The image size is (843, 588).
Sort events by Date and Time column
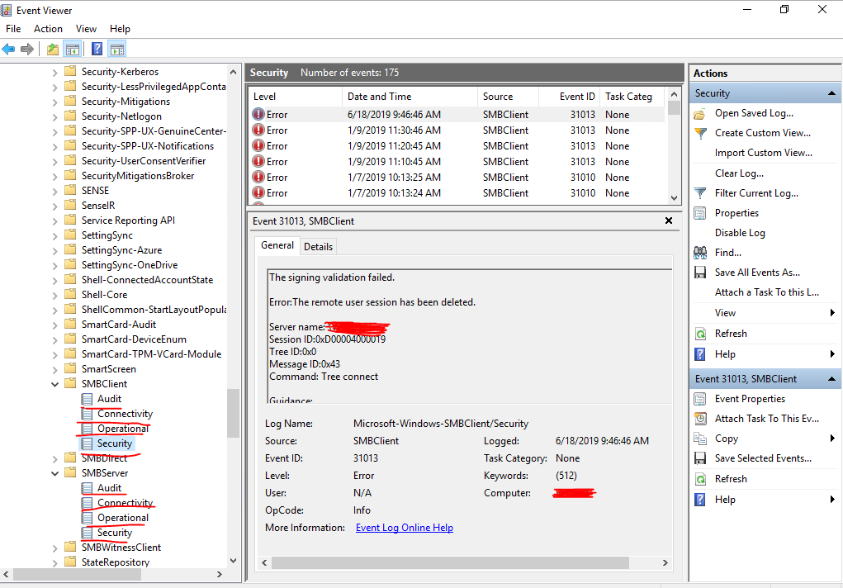[410, 97]
